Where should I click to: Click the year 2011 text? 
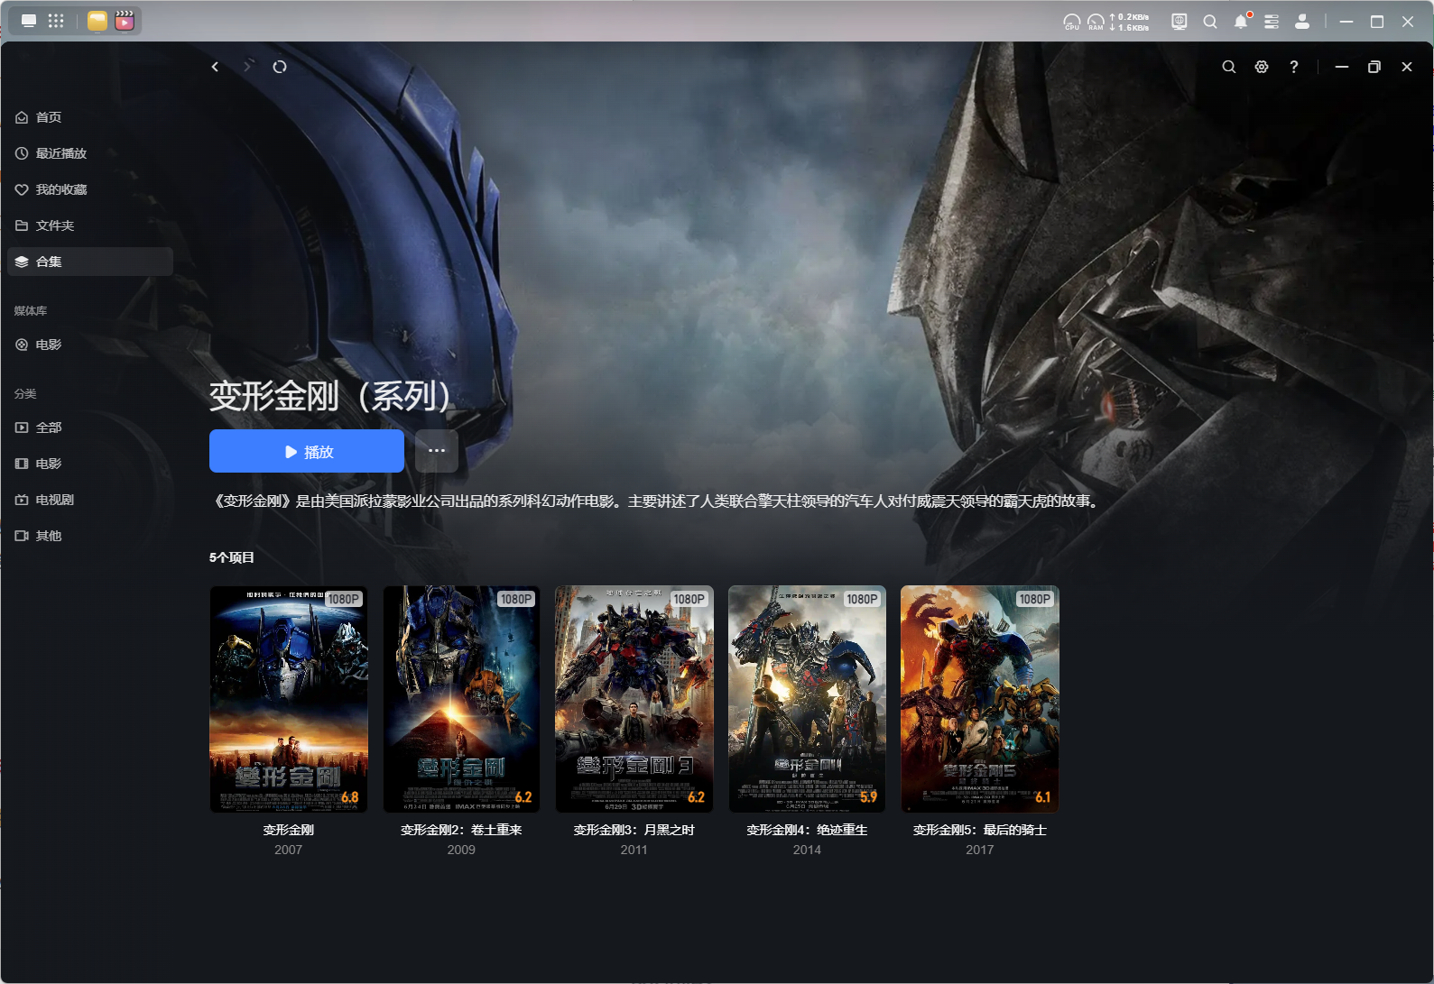coord(634,850)
